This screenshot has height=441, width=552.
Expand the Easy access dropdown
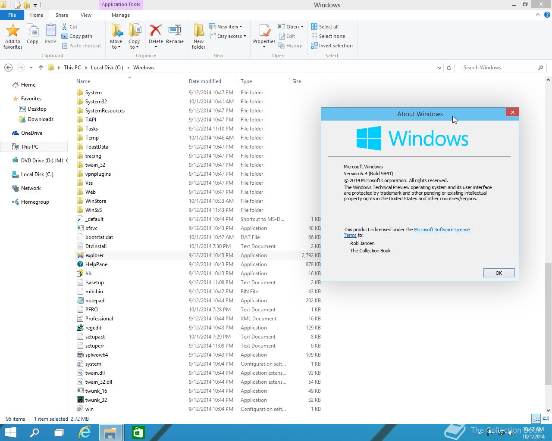pyautogui.click(x=227, y=36)
